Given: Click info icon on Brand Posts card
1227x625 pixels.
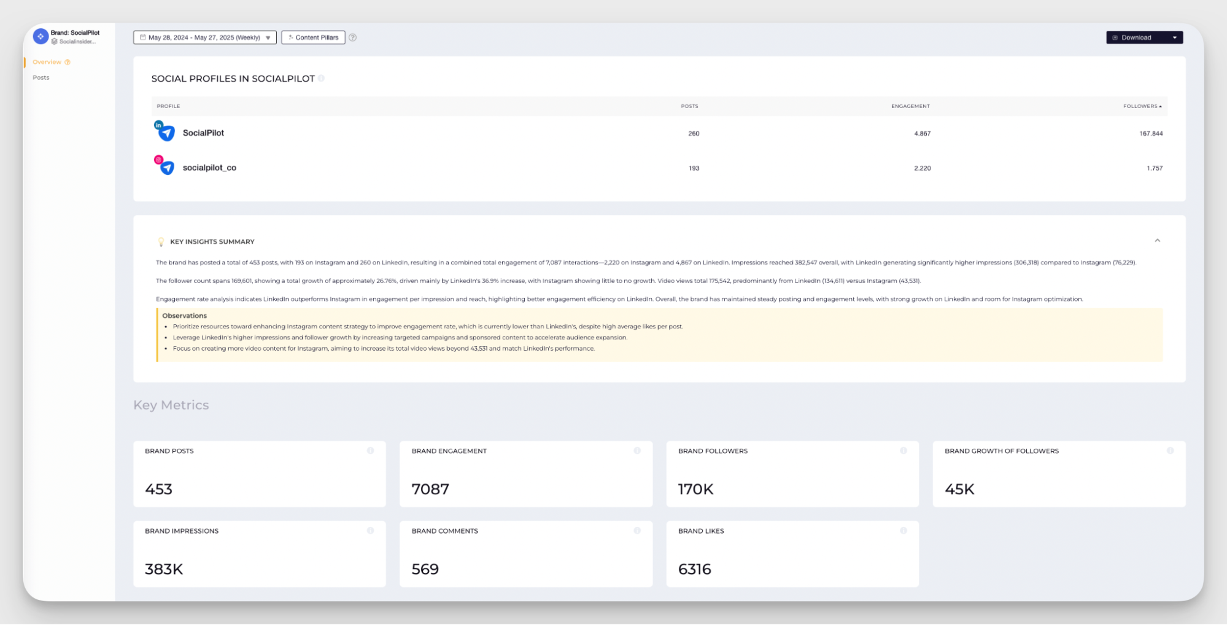Looking at the screenshot, I should 370,451.
